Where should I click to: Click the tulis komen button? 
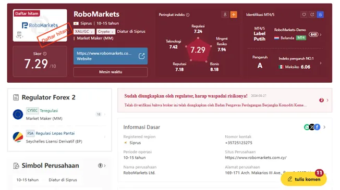[x=303, y=179]
